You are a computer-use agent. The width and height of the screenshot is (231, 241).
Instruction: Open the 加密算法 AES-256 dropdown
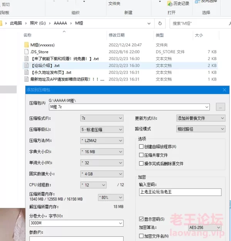click(204, 228)
